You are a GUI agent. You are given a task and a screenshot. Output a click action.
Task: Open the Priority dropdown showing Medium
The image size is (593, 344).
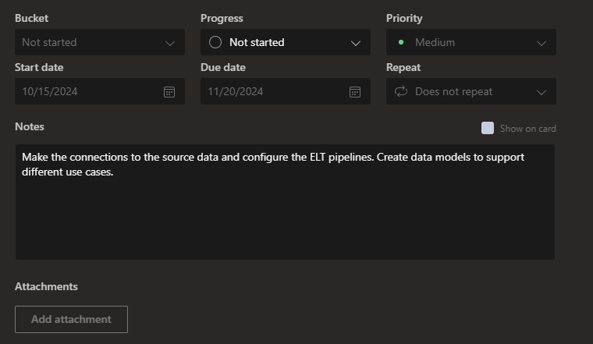click(x=471, y=42)
